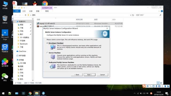Image resolution: width=171 pixels, height=96 pixels.
Task: Switch to large icons view layout
Action: tap(161, 83)
